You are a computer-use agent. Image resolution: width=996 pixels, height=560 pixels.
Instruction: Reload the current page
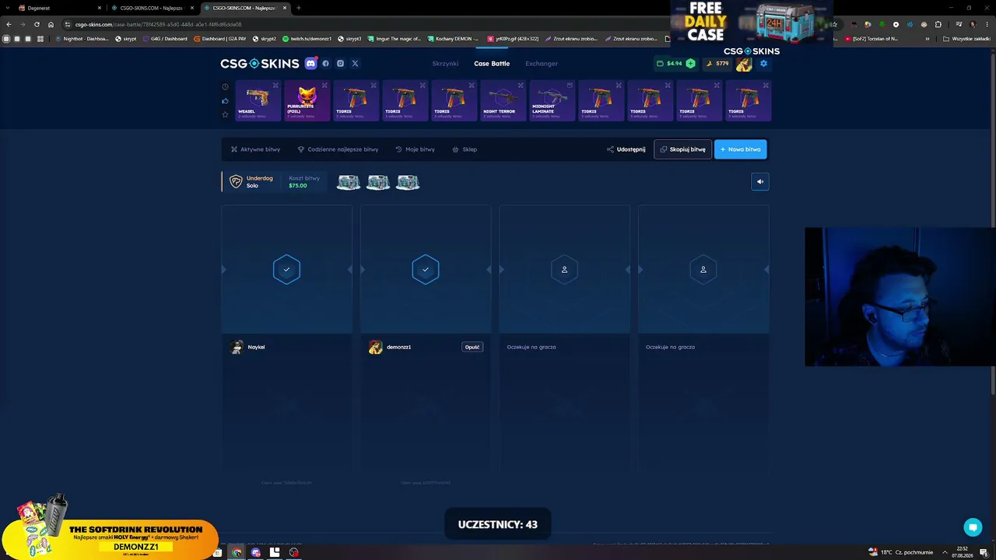point(37,24)
